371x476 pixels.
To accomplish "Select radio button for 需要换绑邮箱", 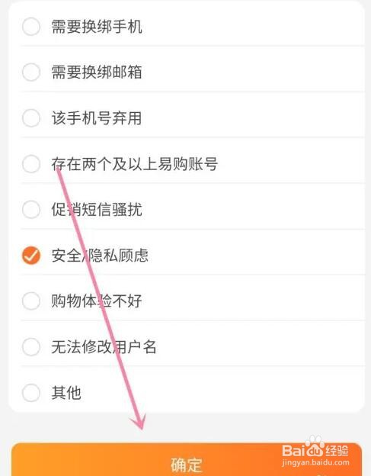I will [31, 72].
